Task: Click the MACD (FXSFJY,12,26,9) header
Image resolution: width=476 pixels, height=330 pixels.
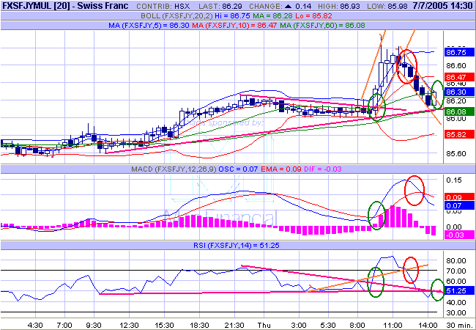Action: click(x=174, y=169)
